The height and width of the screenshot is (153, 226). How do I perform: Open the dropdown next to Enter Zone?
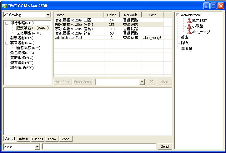click(x=142, y=82)
